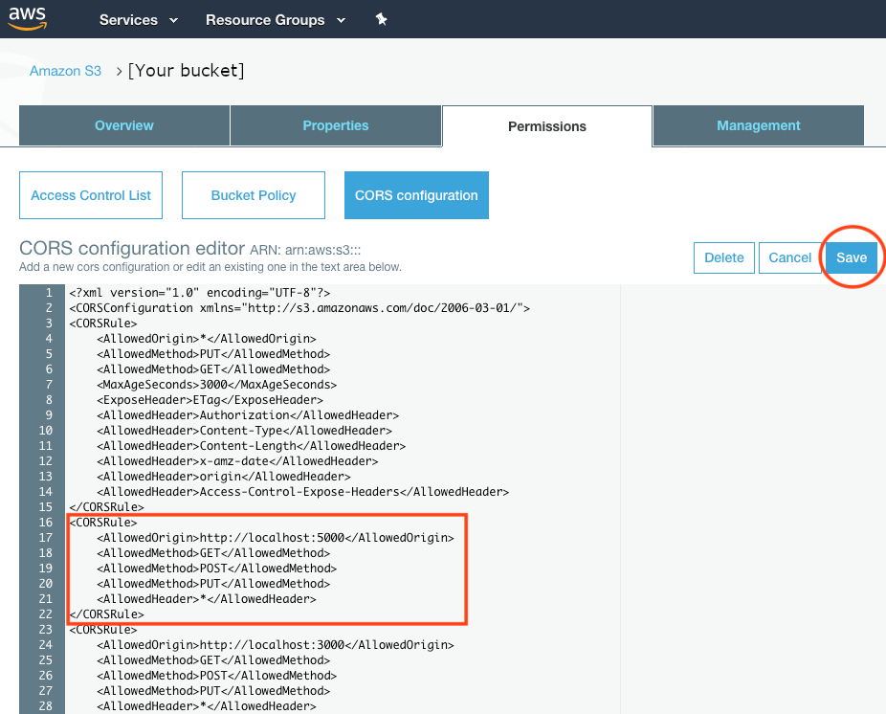
Task: Open the Access Control List section
Action: coord(91,195)
